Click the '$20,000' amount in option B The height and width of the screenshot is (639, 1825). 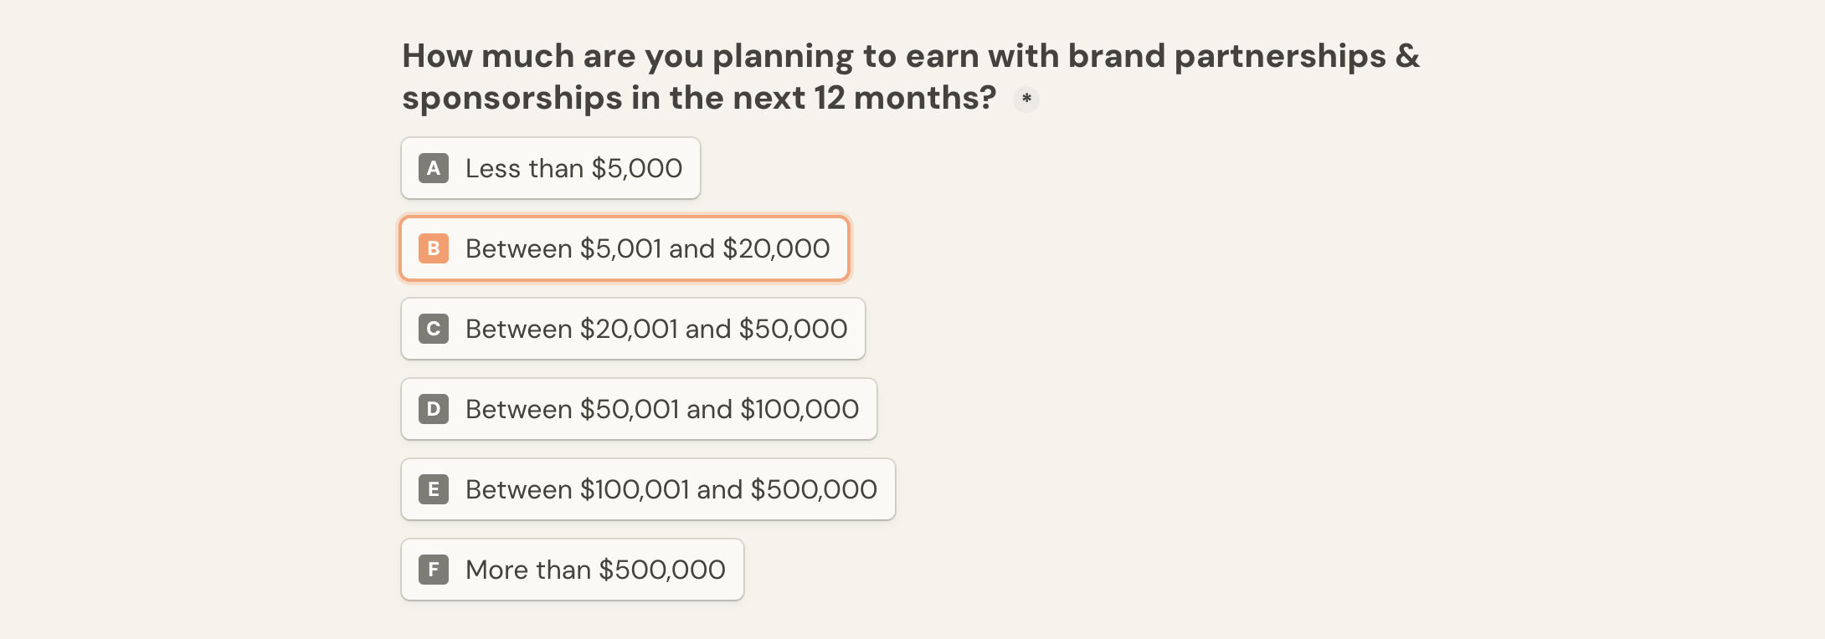[x=776, y=248]
